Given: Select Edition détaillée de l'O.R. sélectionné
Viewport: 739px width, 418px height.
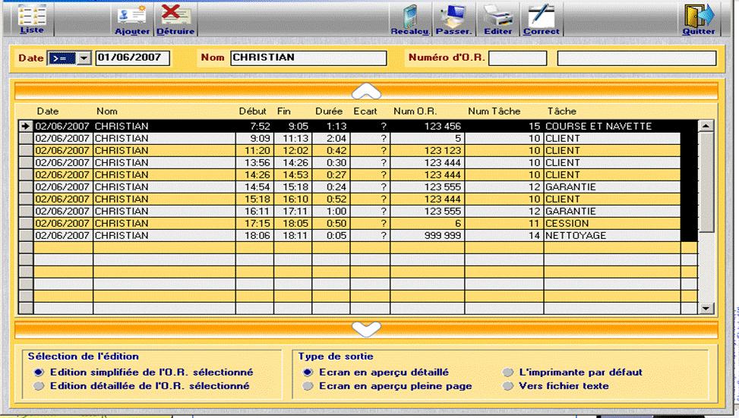Looking at the screenshot, I should click(39, 386).
